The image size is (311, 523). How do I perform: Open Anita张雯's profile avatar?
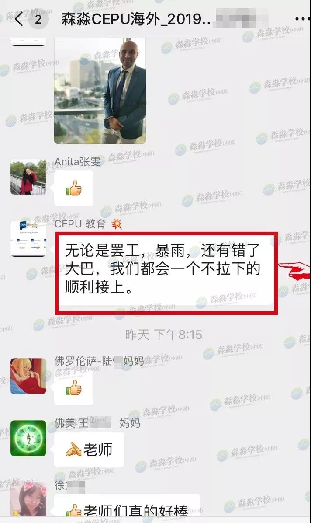28,177
